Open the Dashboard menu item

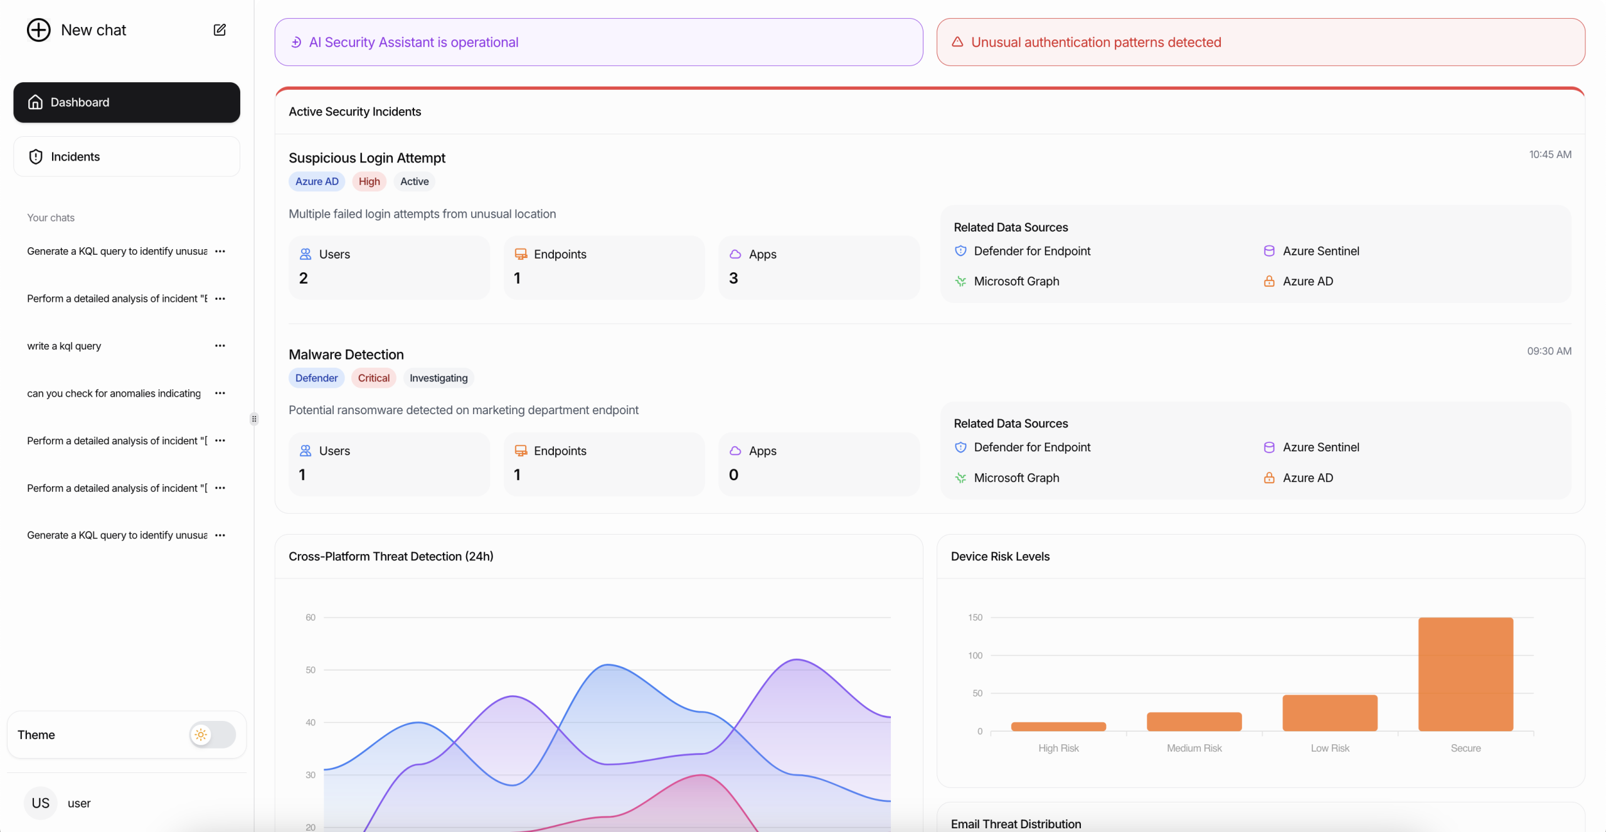[x=127, y=102]
